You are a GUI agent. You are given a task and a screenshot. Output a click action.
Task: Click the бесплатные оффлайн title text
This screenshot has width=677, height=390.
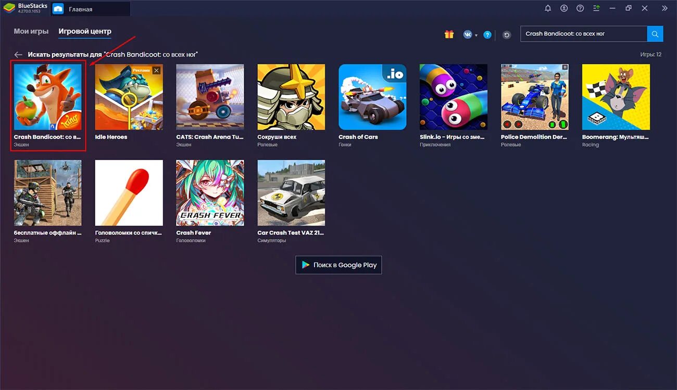click(x=47, y=233)
